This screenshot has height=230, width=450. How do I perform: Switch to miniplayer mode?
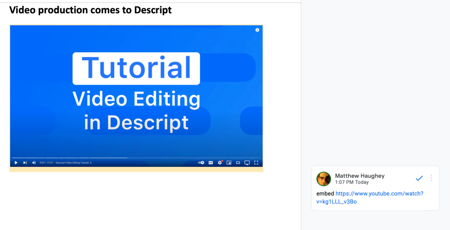coord(229,162)
